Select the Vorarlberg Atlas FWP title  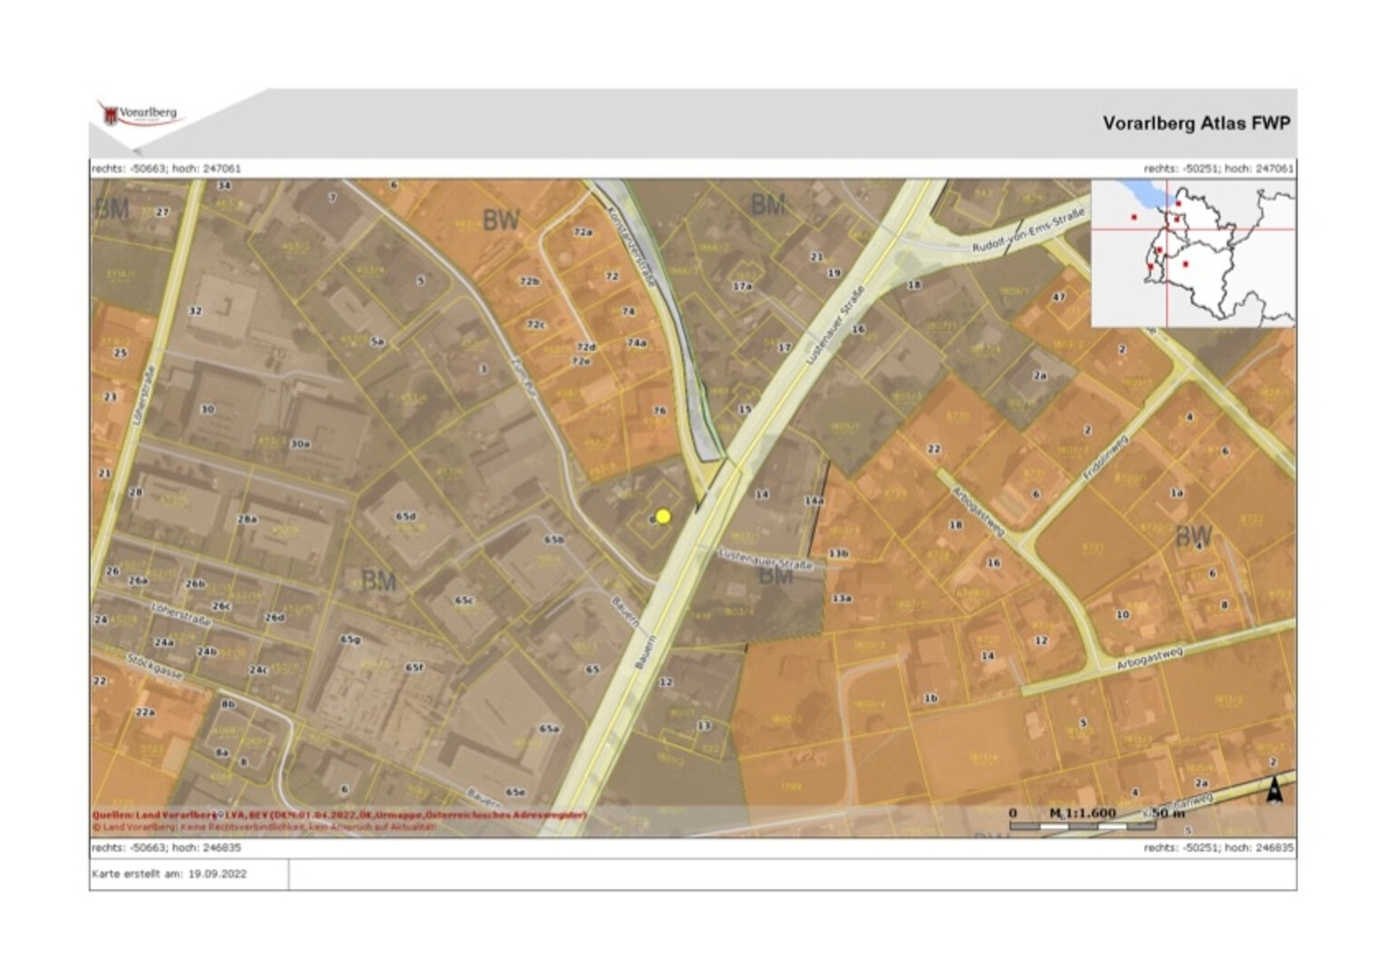[1195, 123]
